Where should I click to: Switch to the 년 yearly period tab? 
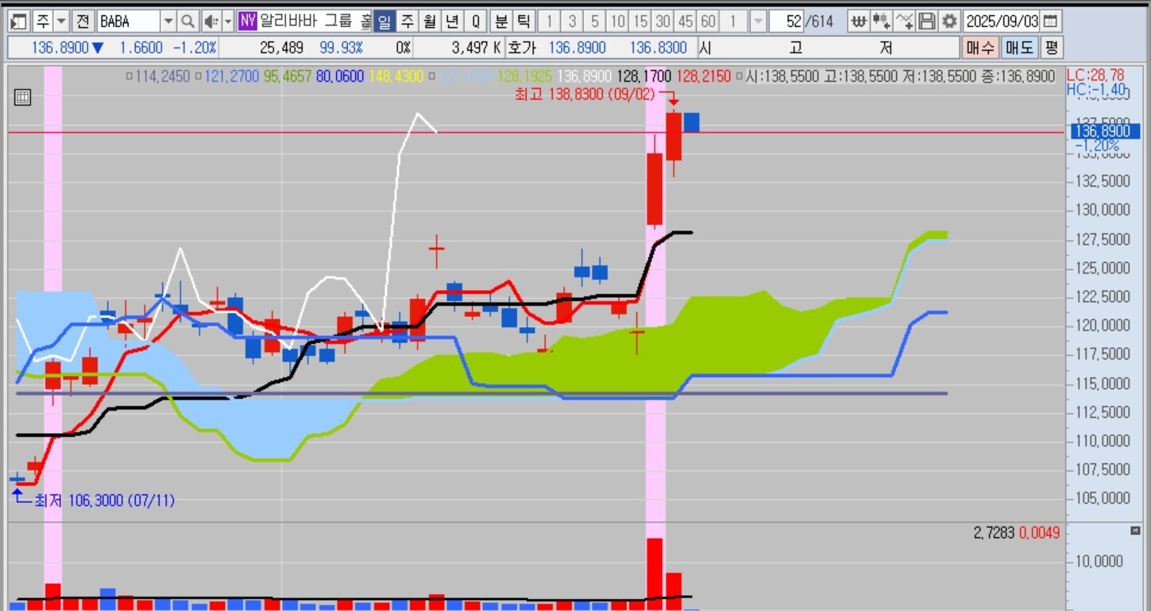(452, 21)
